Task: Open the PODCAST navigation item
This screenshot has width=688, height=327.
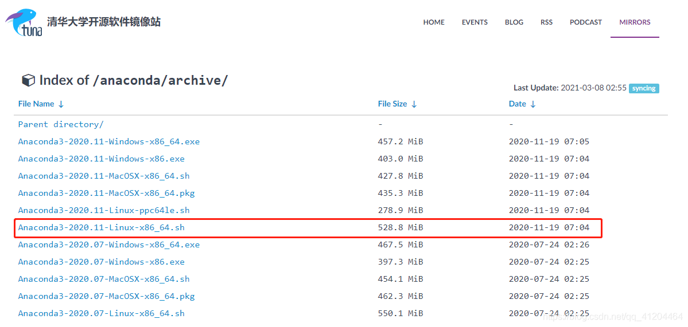Action: pyautogui.click(x=586, y=22)
